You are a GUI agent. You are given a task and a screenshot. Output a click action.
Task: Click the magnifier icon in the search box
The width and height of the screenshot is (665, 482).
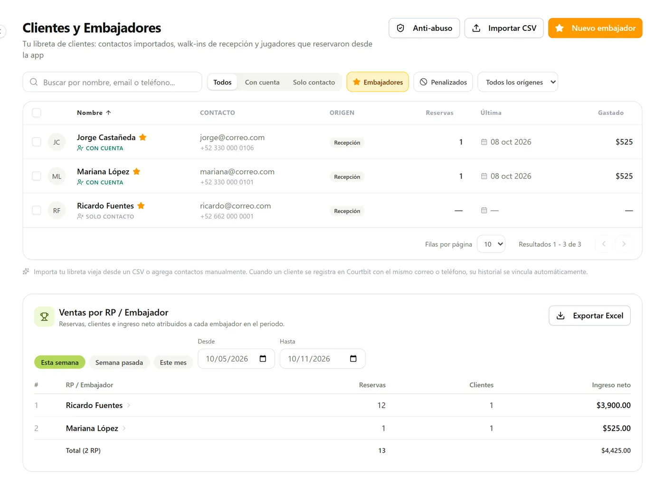tap(34, 82)
